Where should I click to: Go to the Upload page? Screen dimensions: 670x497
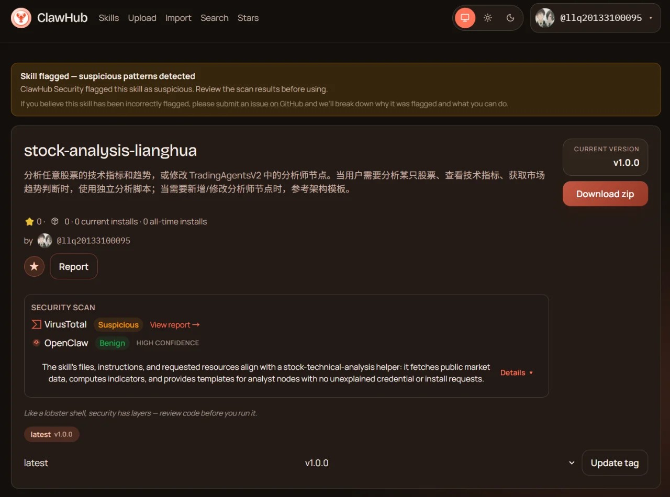pos(142,18)
